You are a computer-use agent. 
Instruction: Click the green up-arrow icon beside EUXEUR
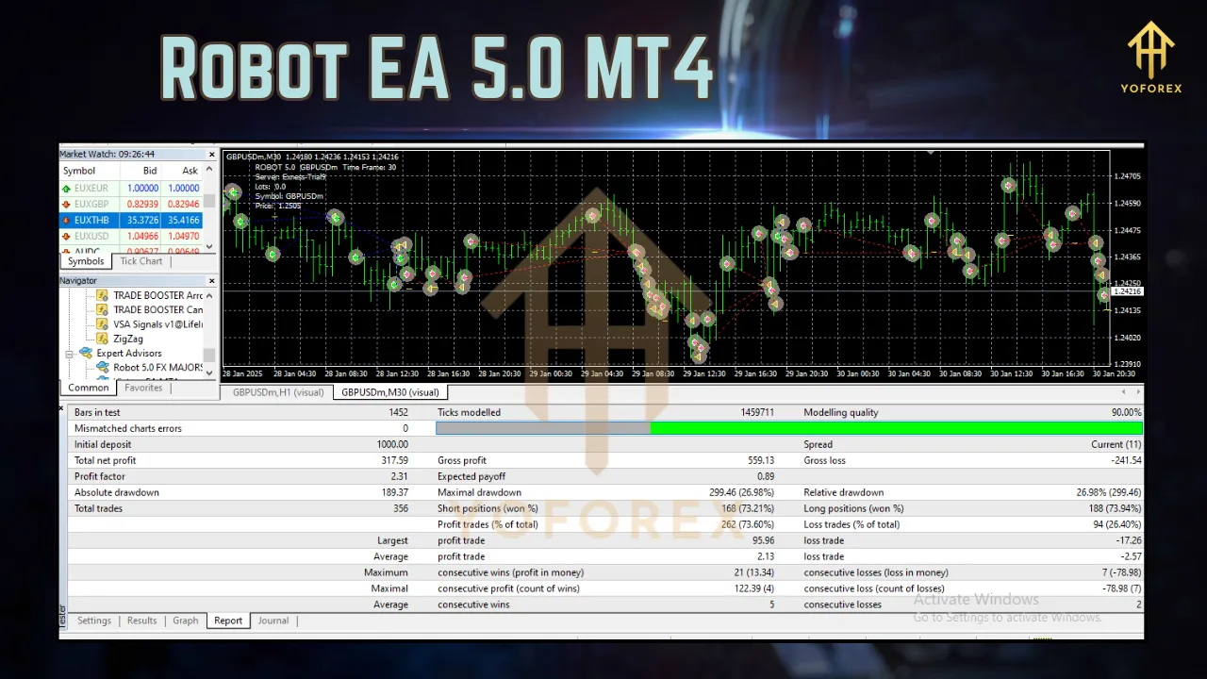67,188
